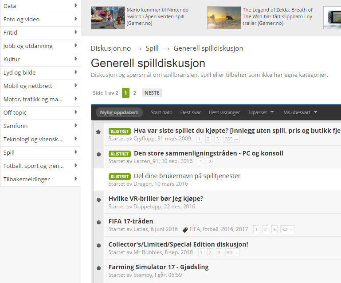Open Teknologi og vitenskap category
The image size is (341, 283).
pos(41,140)
